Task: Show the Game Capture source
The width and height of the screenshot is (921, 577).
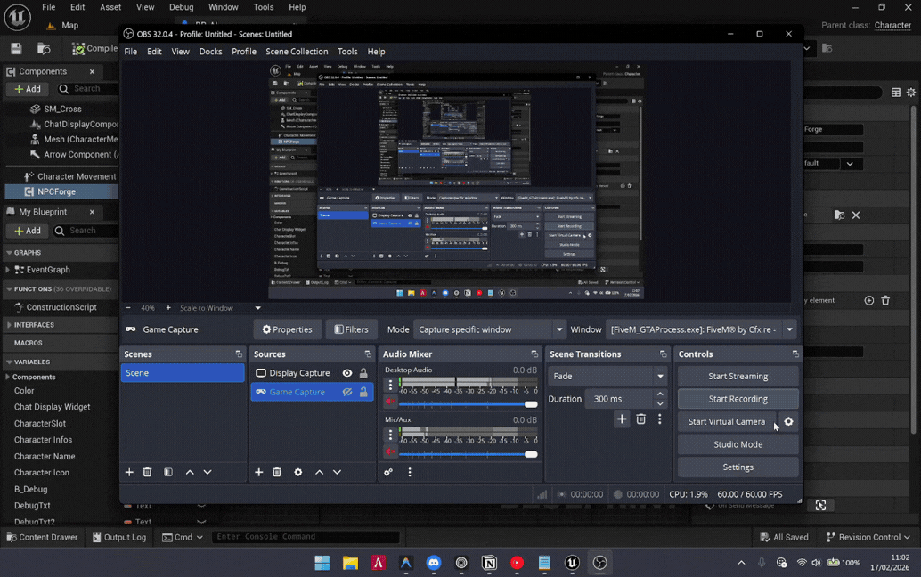Action: point(347,392)
